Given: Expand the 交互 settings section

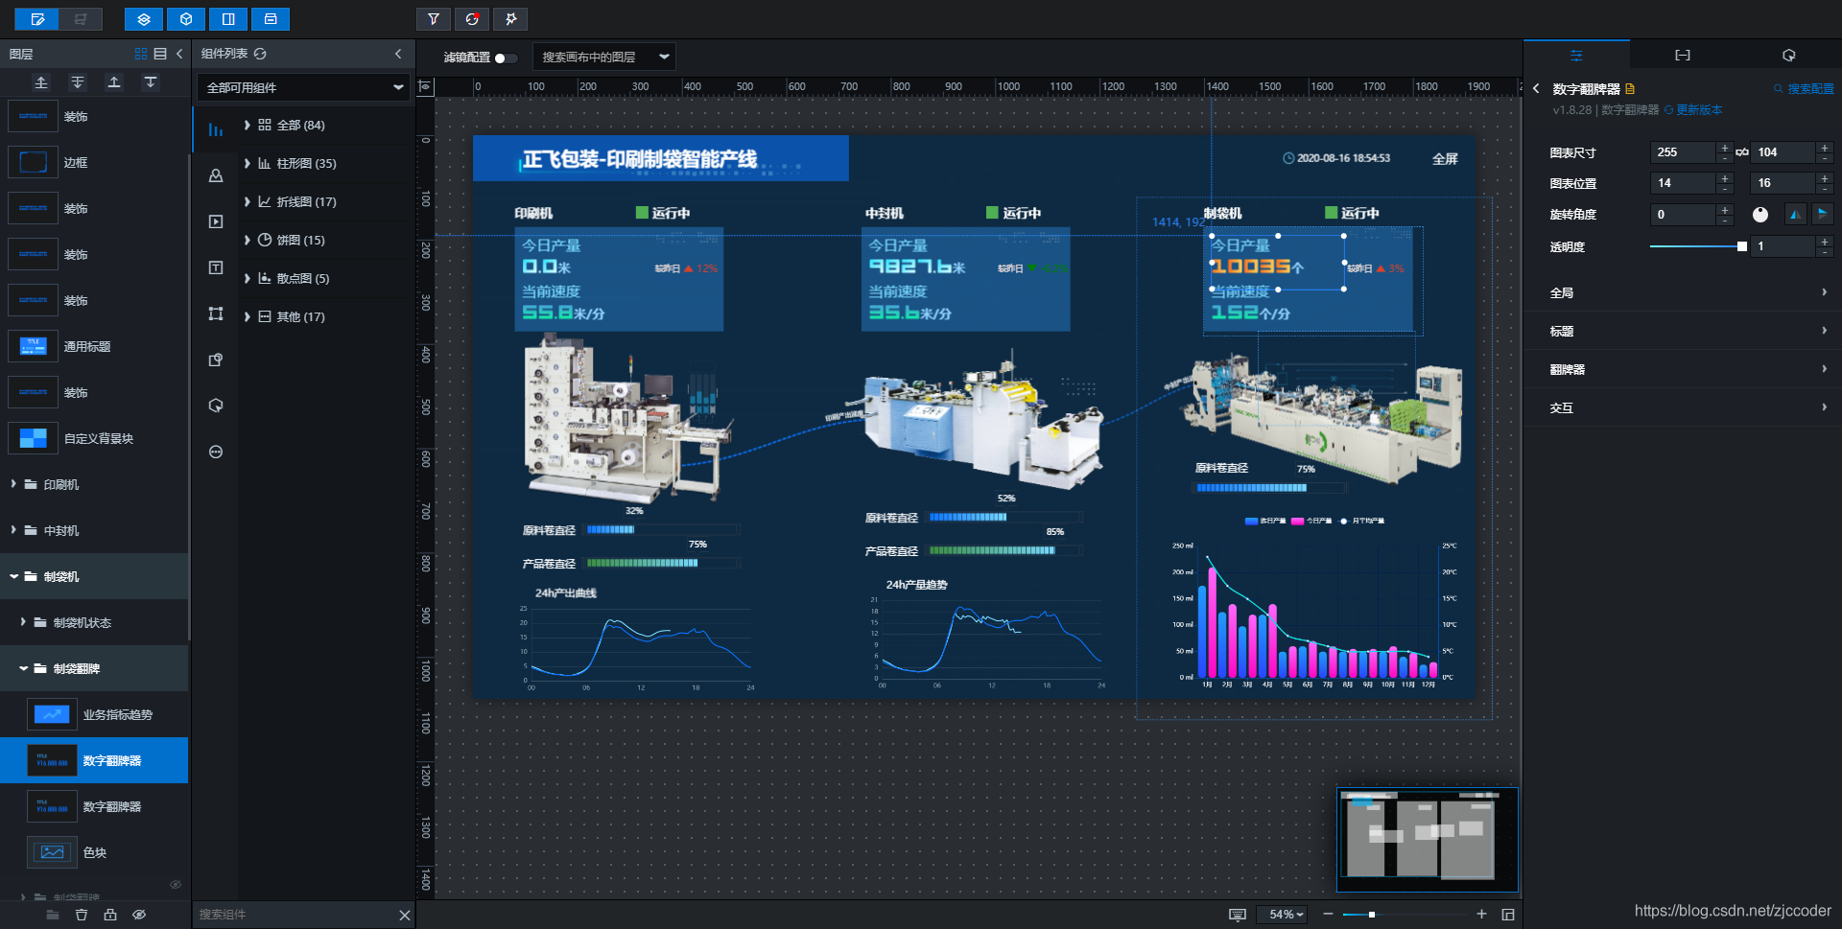Looking at the screenshot, I should click(x=1683, y=407).
